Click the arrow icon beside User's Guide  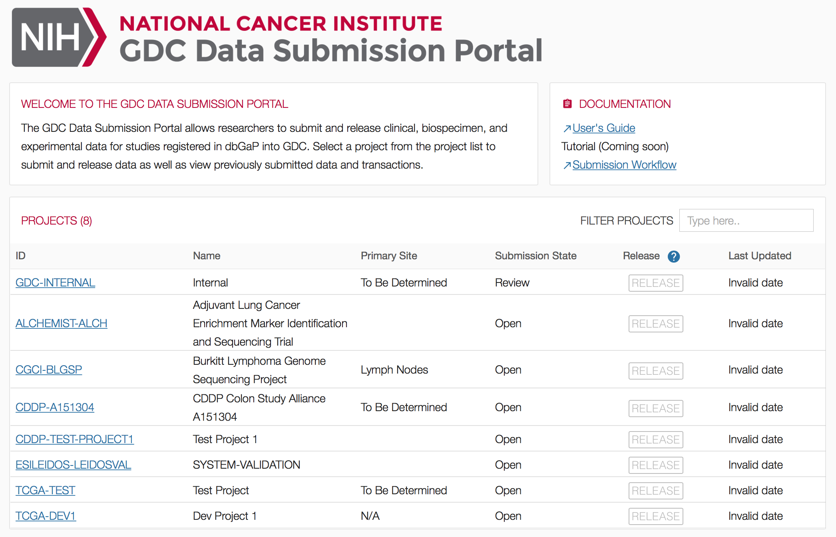coord(567,129)
